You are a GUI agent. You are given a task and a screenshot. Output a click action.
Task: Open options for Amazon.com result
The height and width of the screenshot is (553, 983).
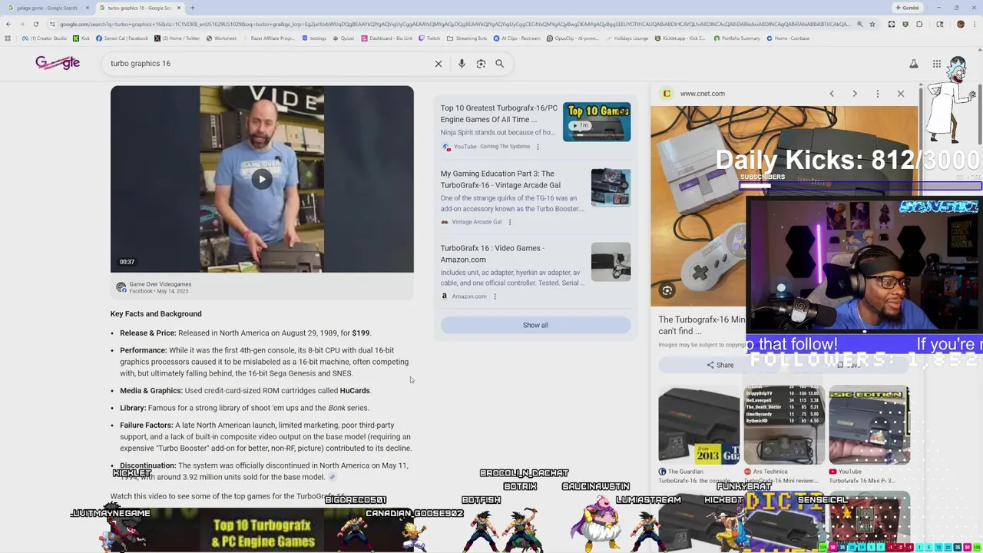495,296
